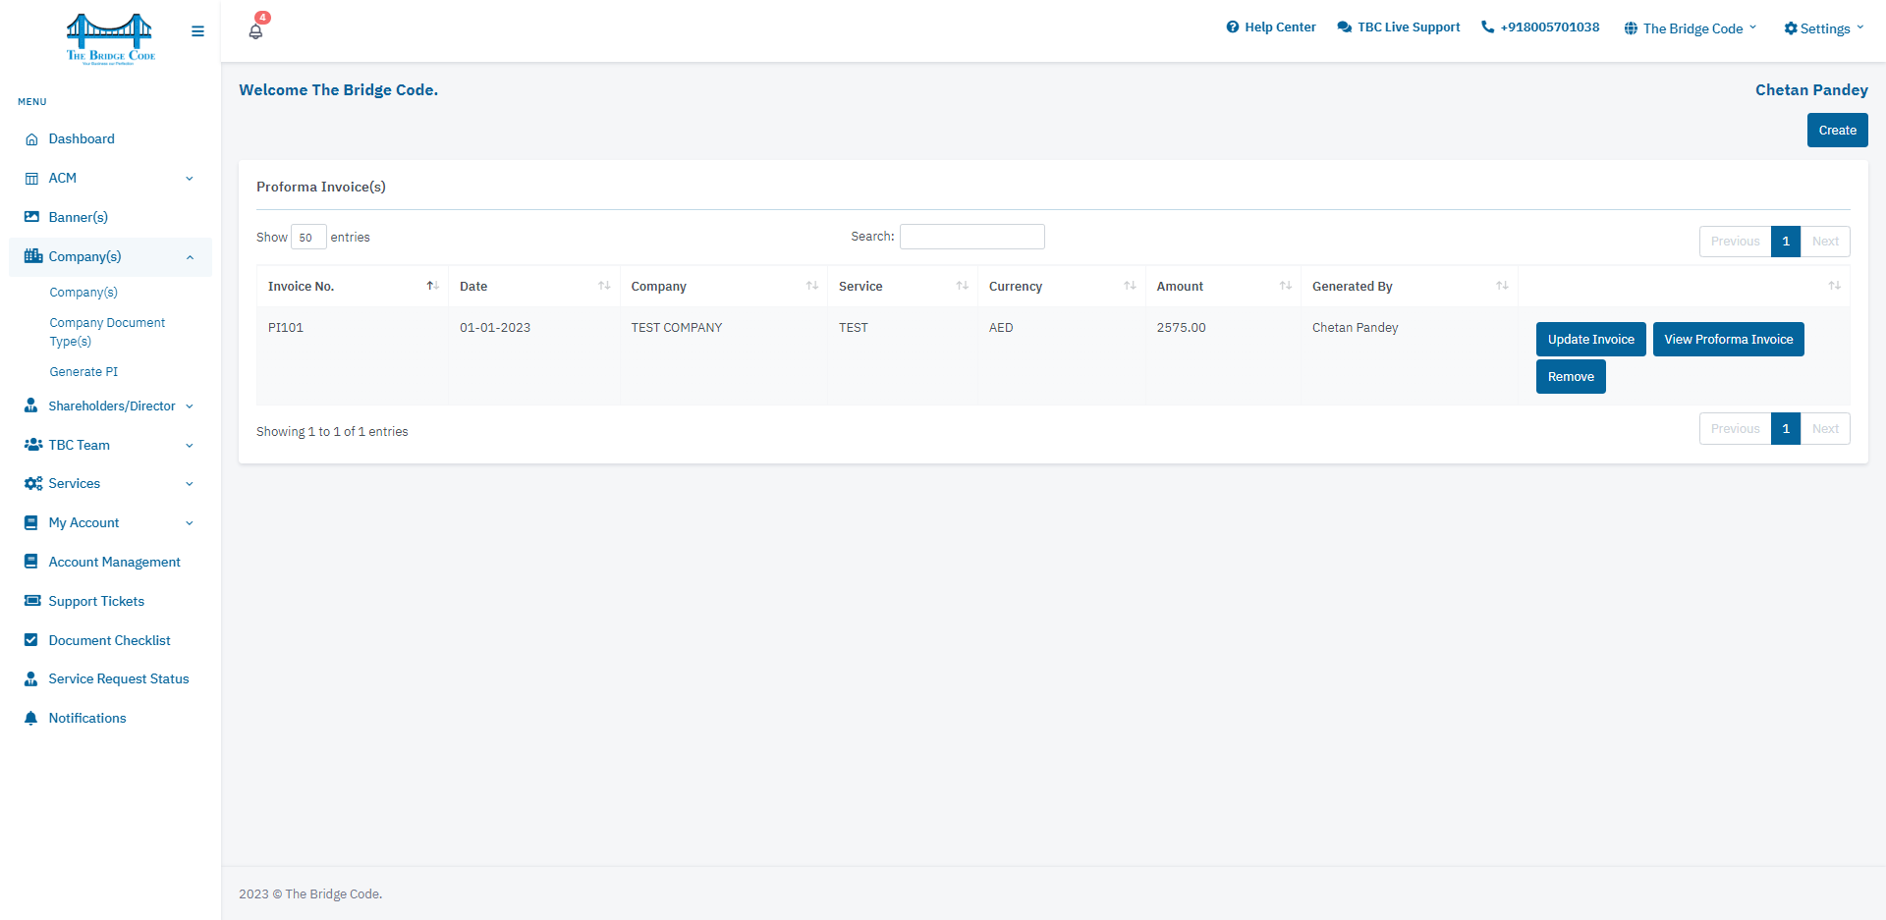1886x920 pixels.
Task: Click the Banner(s) image icon
Action: tap(31, 217)
